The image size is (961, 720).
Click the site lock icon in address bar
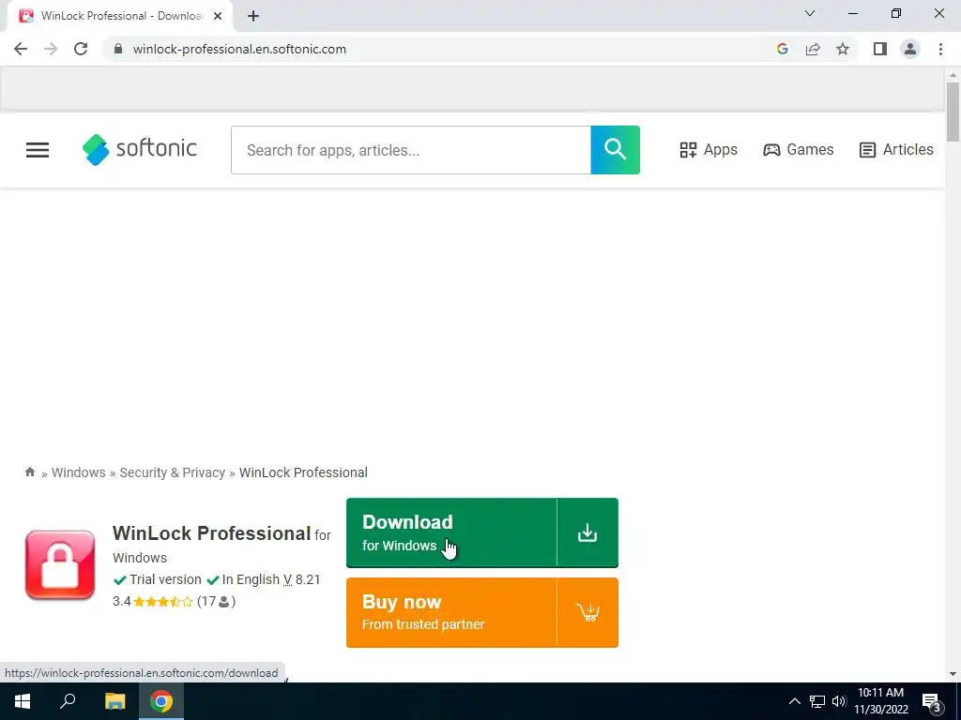click(118, 49)
